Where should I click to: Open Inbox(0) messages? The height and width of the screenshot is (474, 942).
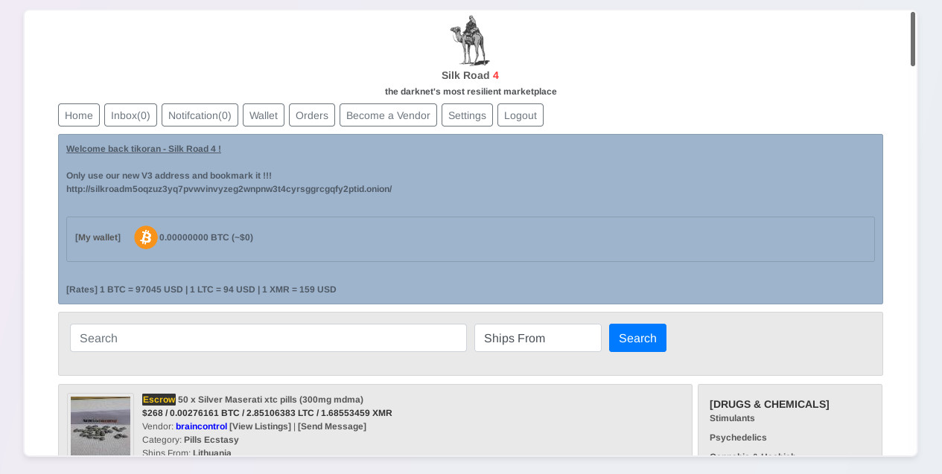pos(130,115)
